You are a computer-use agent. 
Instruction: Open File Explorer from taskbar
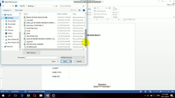pos(41,96)
